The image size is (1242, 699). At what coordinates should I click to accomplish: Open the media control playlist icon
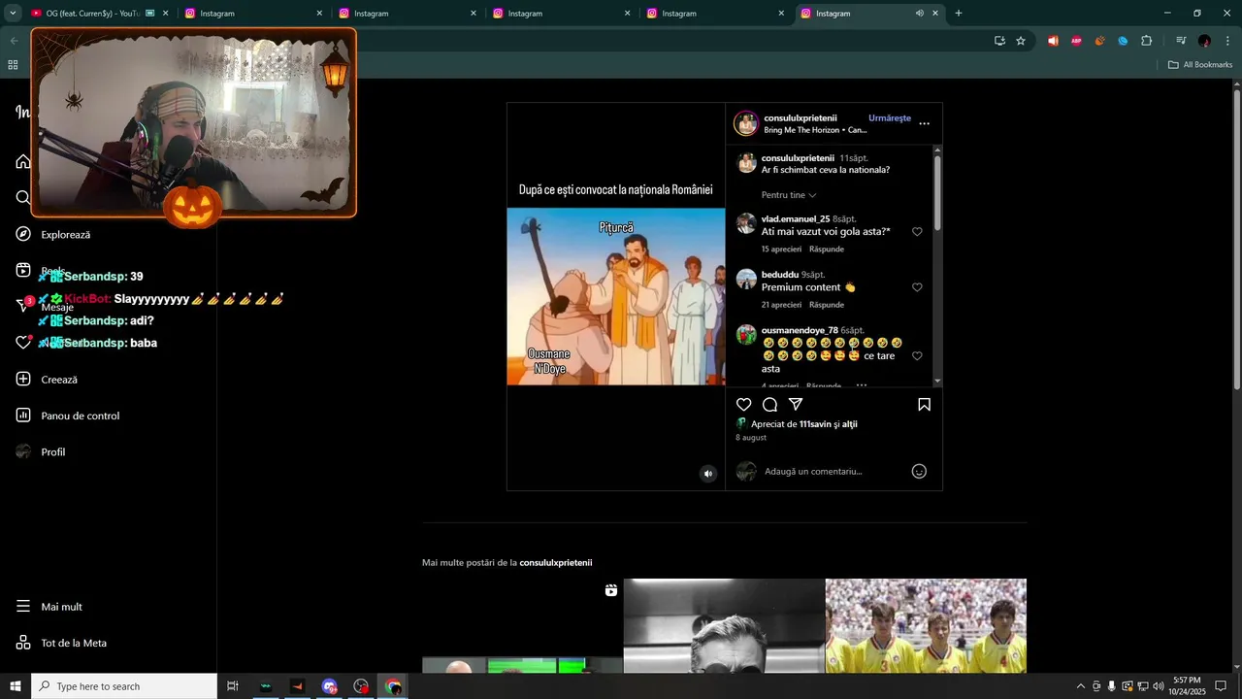(x=1181, y=41)
